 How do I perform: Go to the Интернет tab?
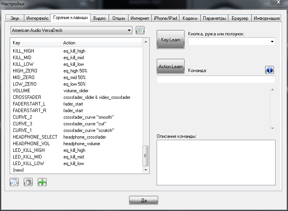click(x=140, y=18)
